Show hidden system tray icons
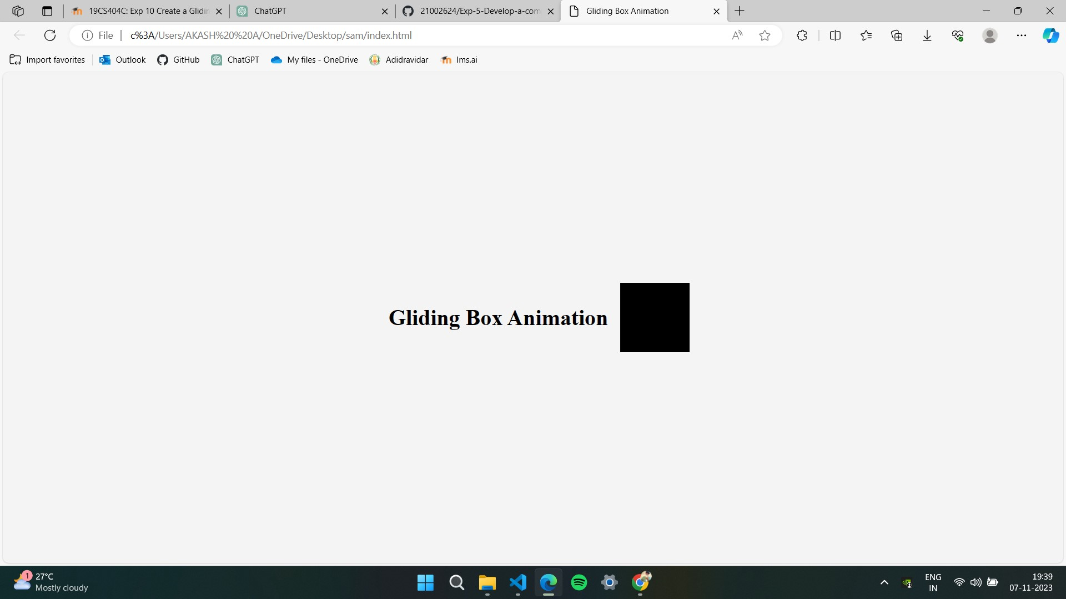This screenshot has height=599, width=1066. coord(884,583)
